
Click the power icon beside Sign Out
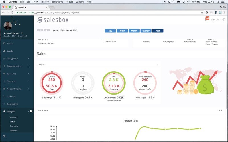pyautogui.click(x=224, y=20)
